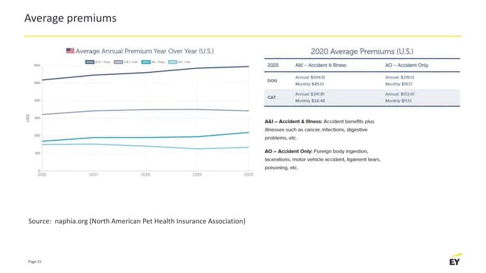Click the '2020 Average Premiums (U.S.)' heading
486x273 pixels.
tap(362, 51)
